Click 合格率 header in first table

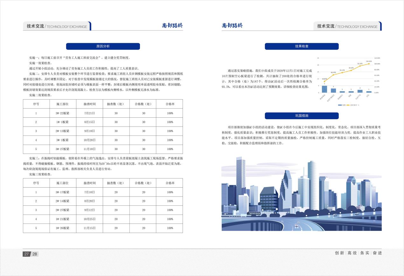170,104
